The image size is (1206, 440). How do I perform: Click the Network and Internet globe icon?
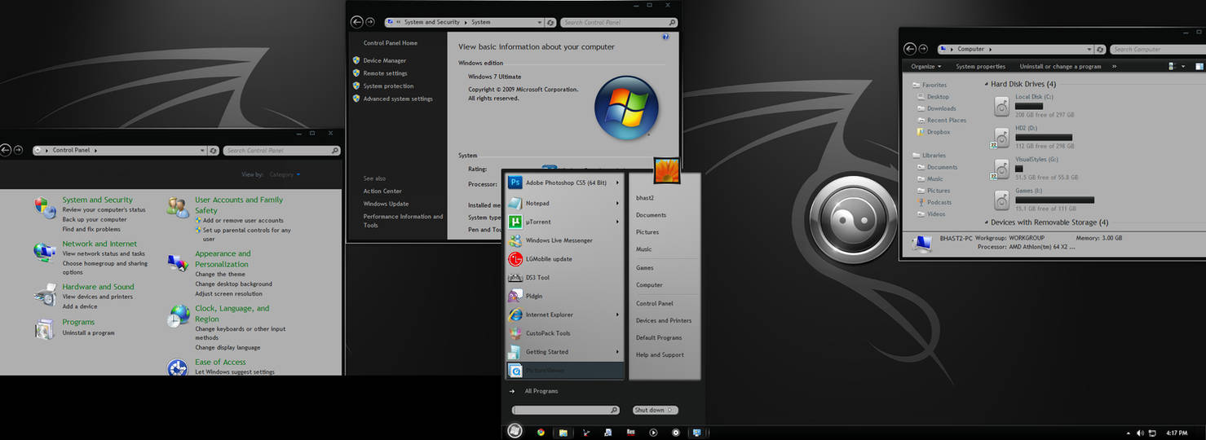click(x=45, y=252)
